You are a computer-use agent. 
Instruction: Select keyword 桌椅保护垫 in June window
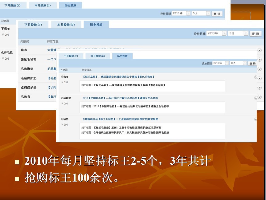[28, 88]
